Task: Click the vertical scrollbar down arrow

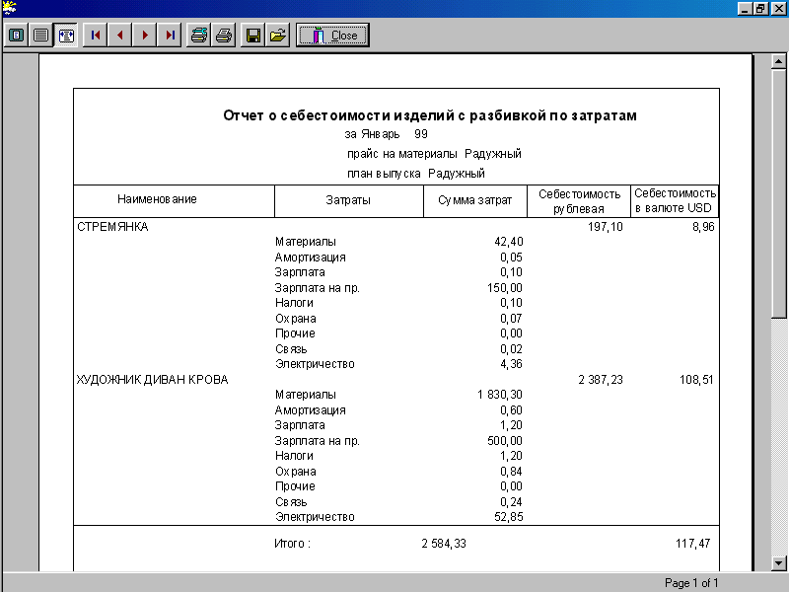Action: [x=779, y=561]
